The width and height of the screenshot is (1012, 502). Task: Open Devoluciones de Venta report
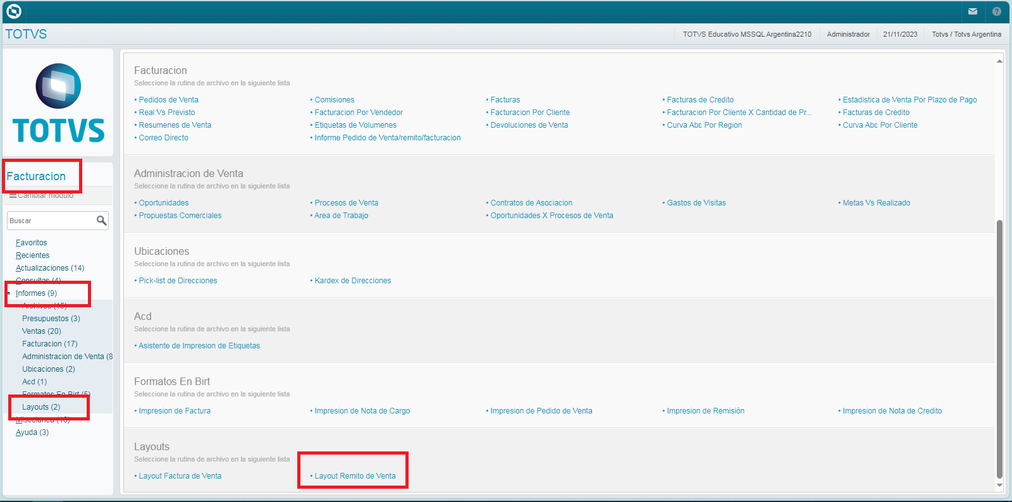[x=529, y=125]
